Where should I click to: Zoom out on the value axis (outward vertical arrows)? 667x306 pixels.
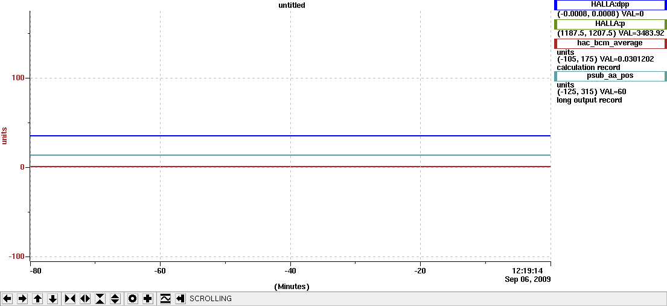point(115,299)
